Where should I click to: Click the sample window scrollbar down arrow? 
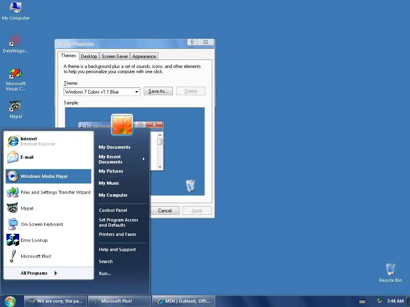[160, 167]
